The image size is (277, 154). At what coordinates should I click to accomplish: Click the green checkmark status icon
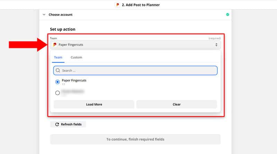[x=227, y=15]
